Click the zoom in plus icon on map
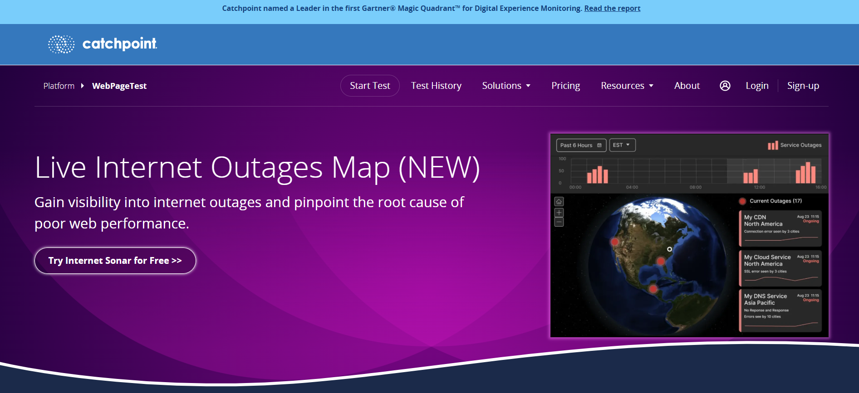This screenshot has width=859, height=393. (559, 213)
